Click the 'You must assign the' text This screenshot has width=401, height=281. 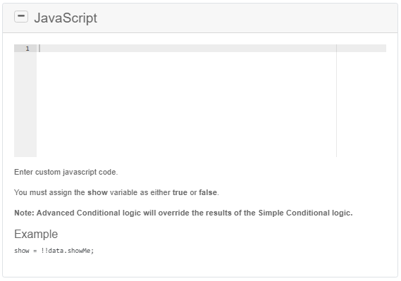pos(49,192)
